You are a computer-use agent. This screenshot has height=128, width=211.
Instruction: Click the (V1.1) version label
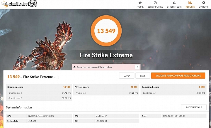[56, 77]
